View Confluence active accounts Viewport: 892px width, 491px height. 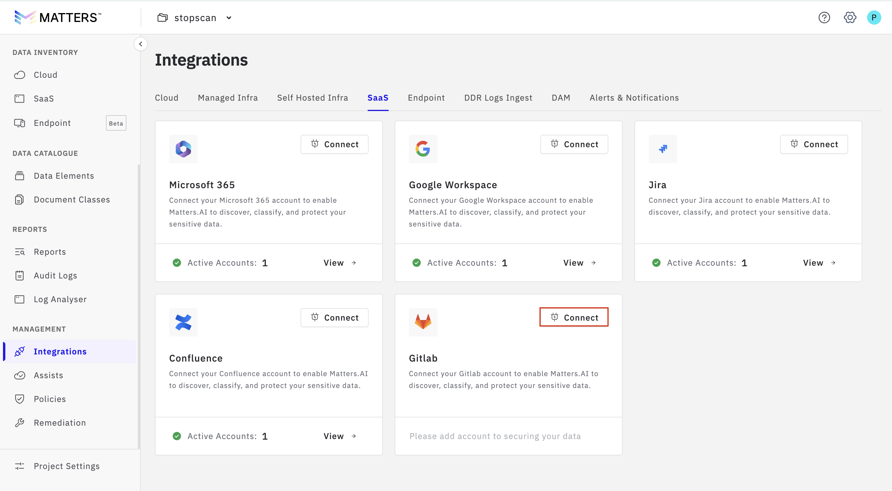coord(340,436)
